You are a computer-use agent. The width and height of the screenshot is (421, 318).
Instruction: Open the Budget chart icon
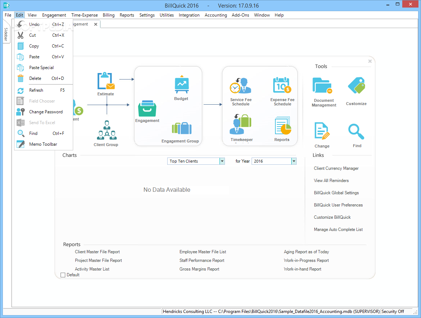coord(182,85)
